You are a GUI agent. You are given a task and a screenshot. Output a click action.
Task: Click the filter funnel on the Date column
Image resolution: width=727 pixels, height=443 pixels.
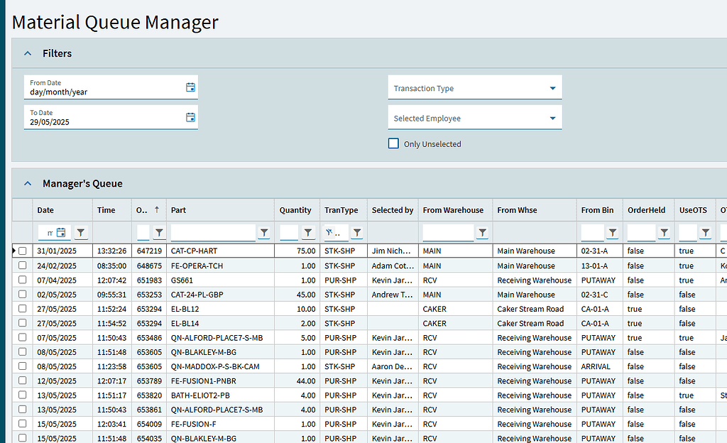(x=80, y=232)
